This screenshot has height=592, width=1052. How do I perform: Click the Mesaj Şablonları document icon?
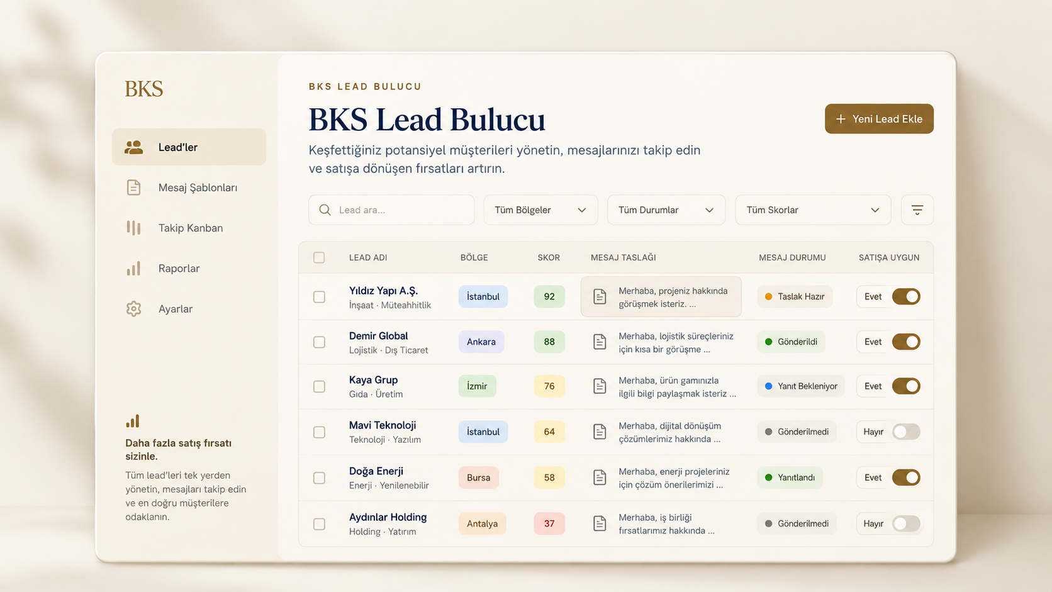tap(133, 187)
